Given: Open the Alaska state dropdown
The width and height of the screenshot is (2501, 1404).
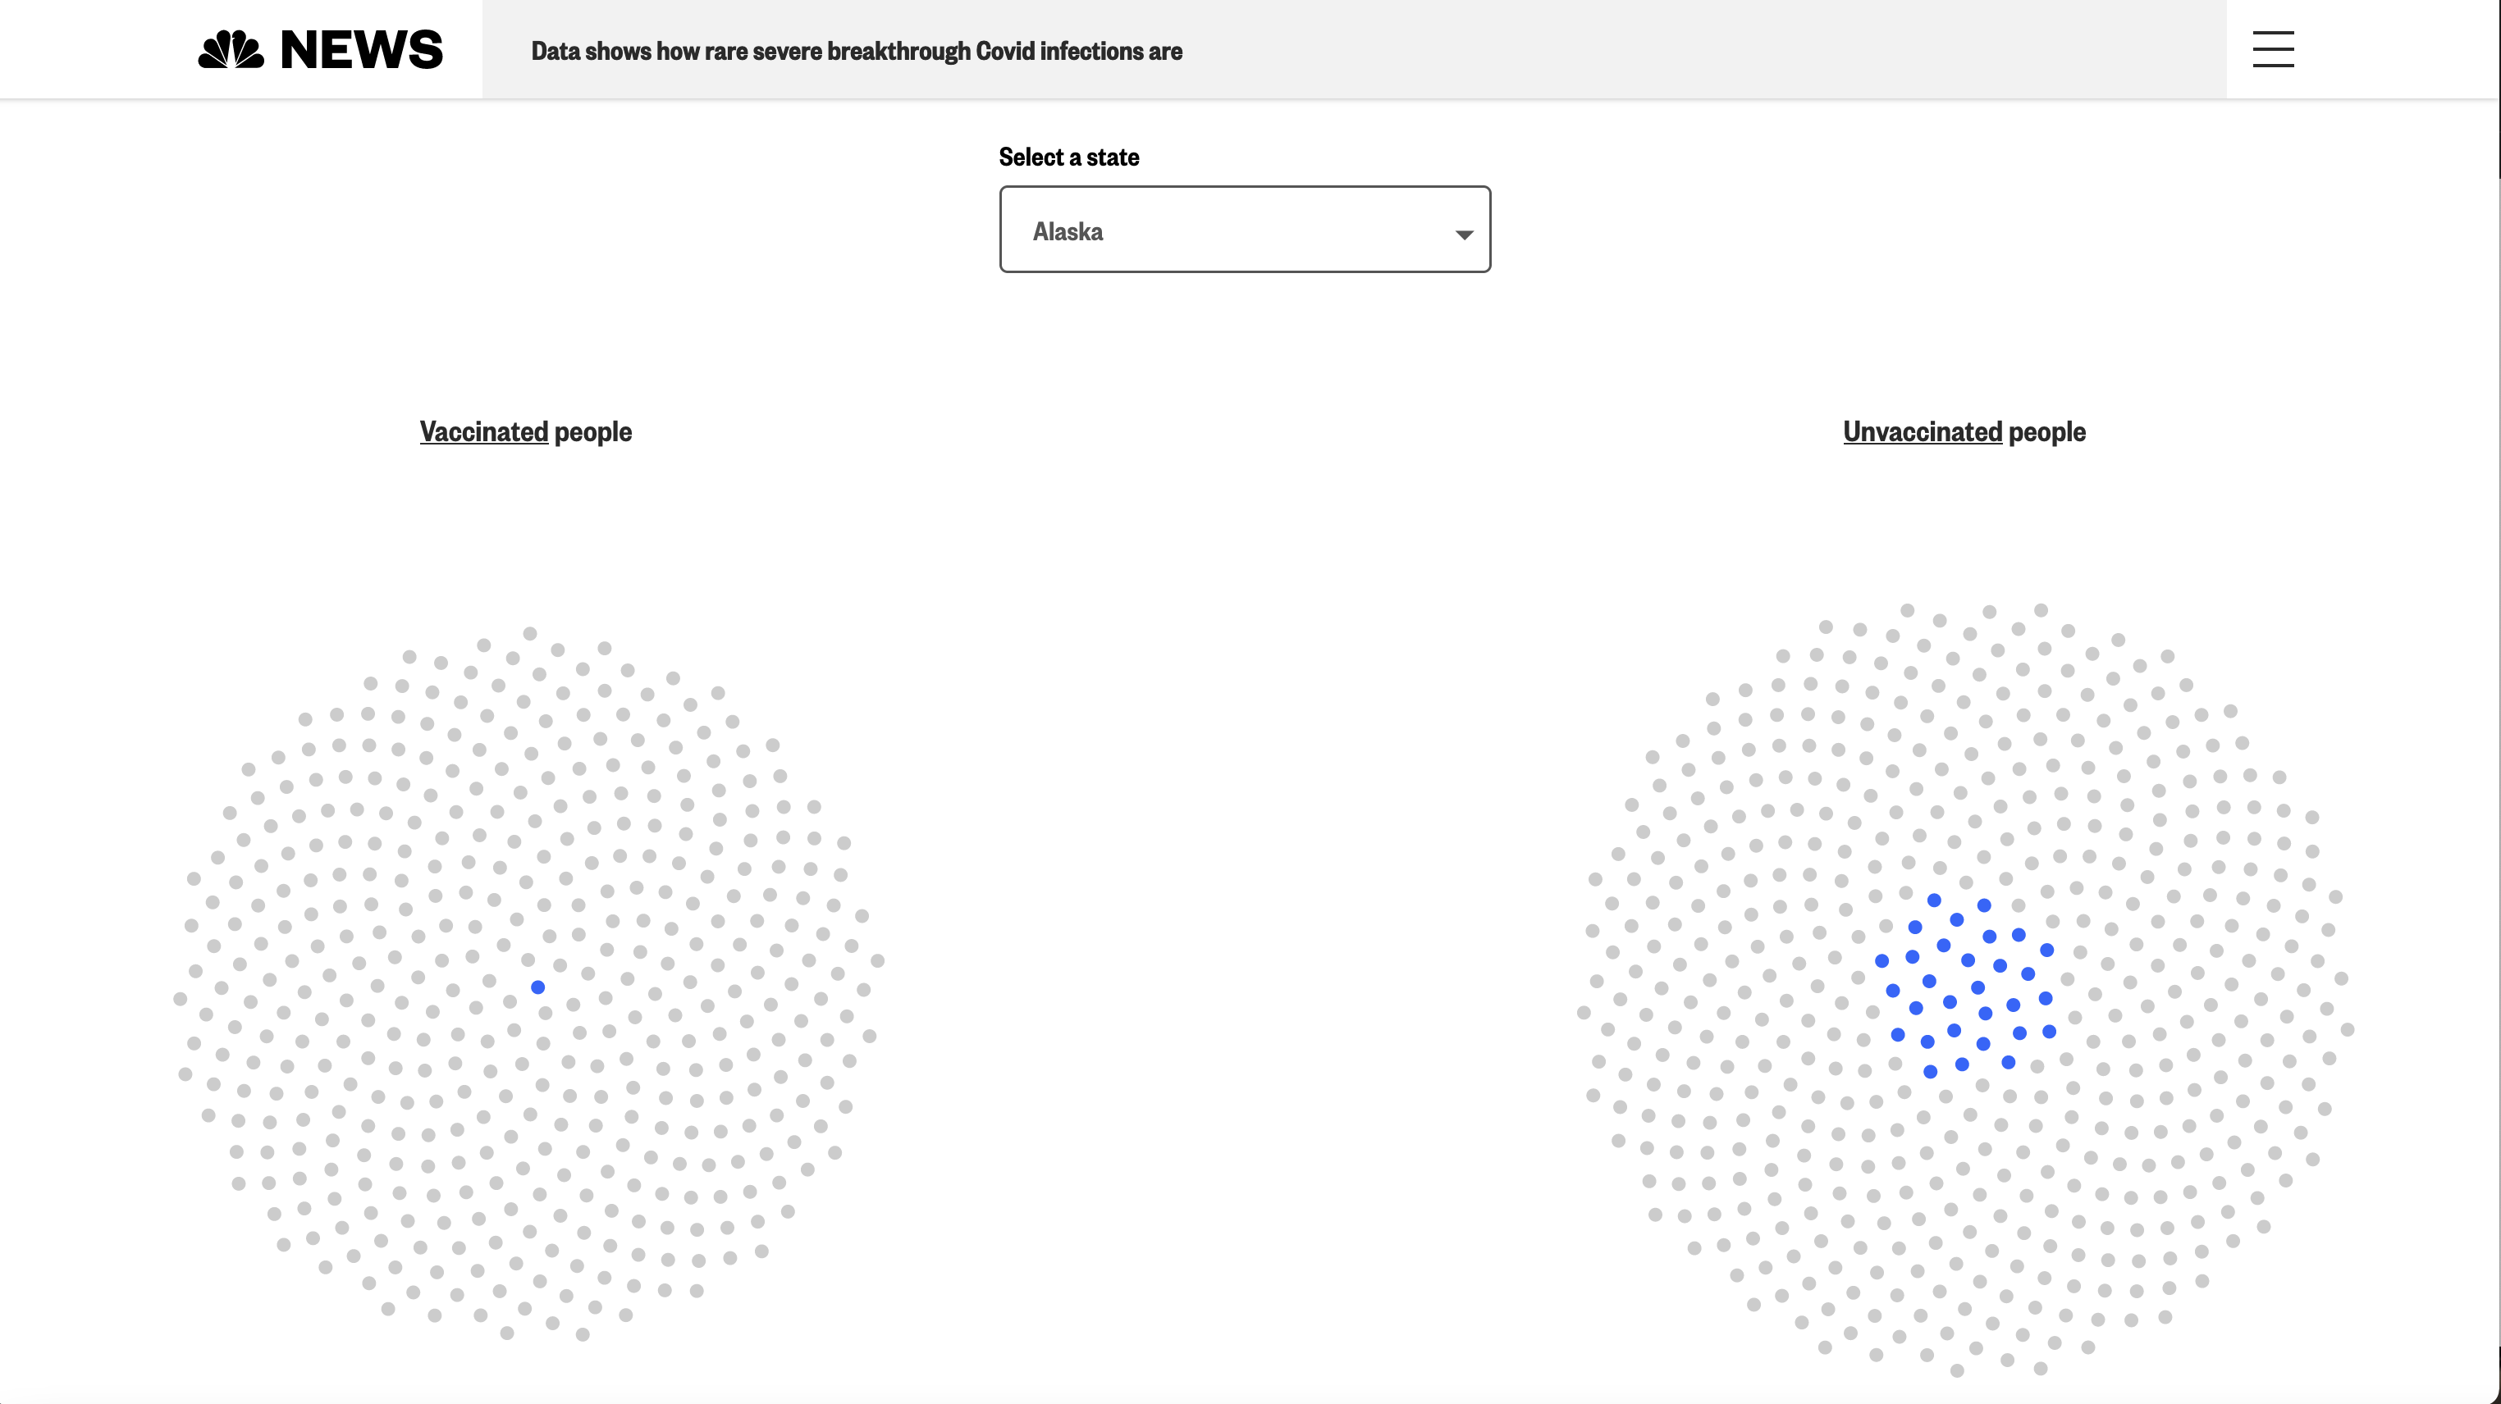Looking at the screenshot, I should pyautogui.click(x=1244, y=230).
